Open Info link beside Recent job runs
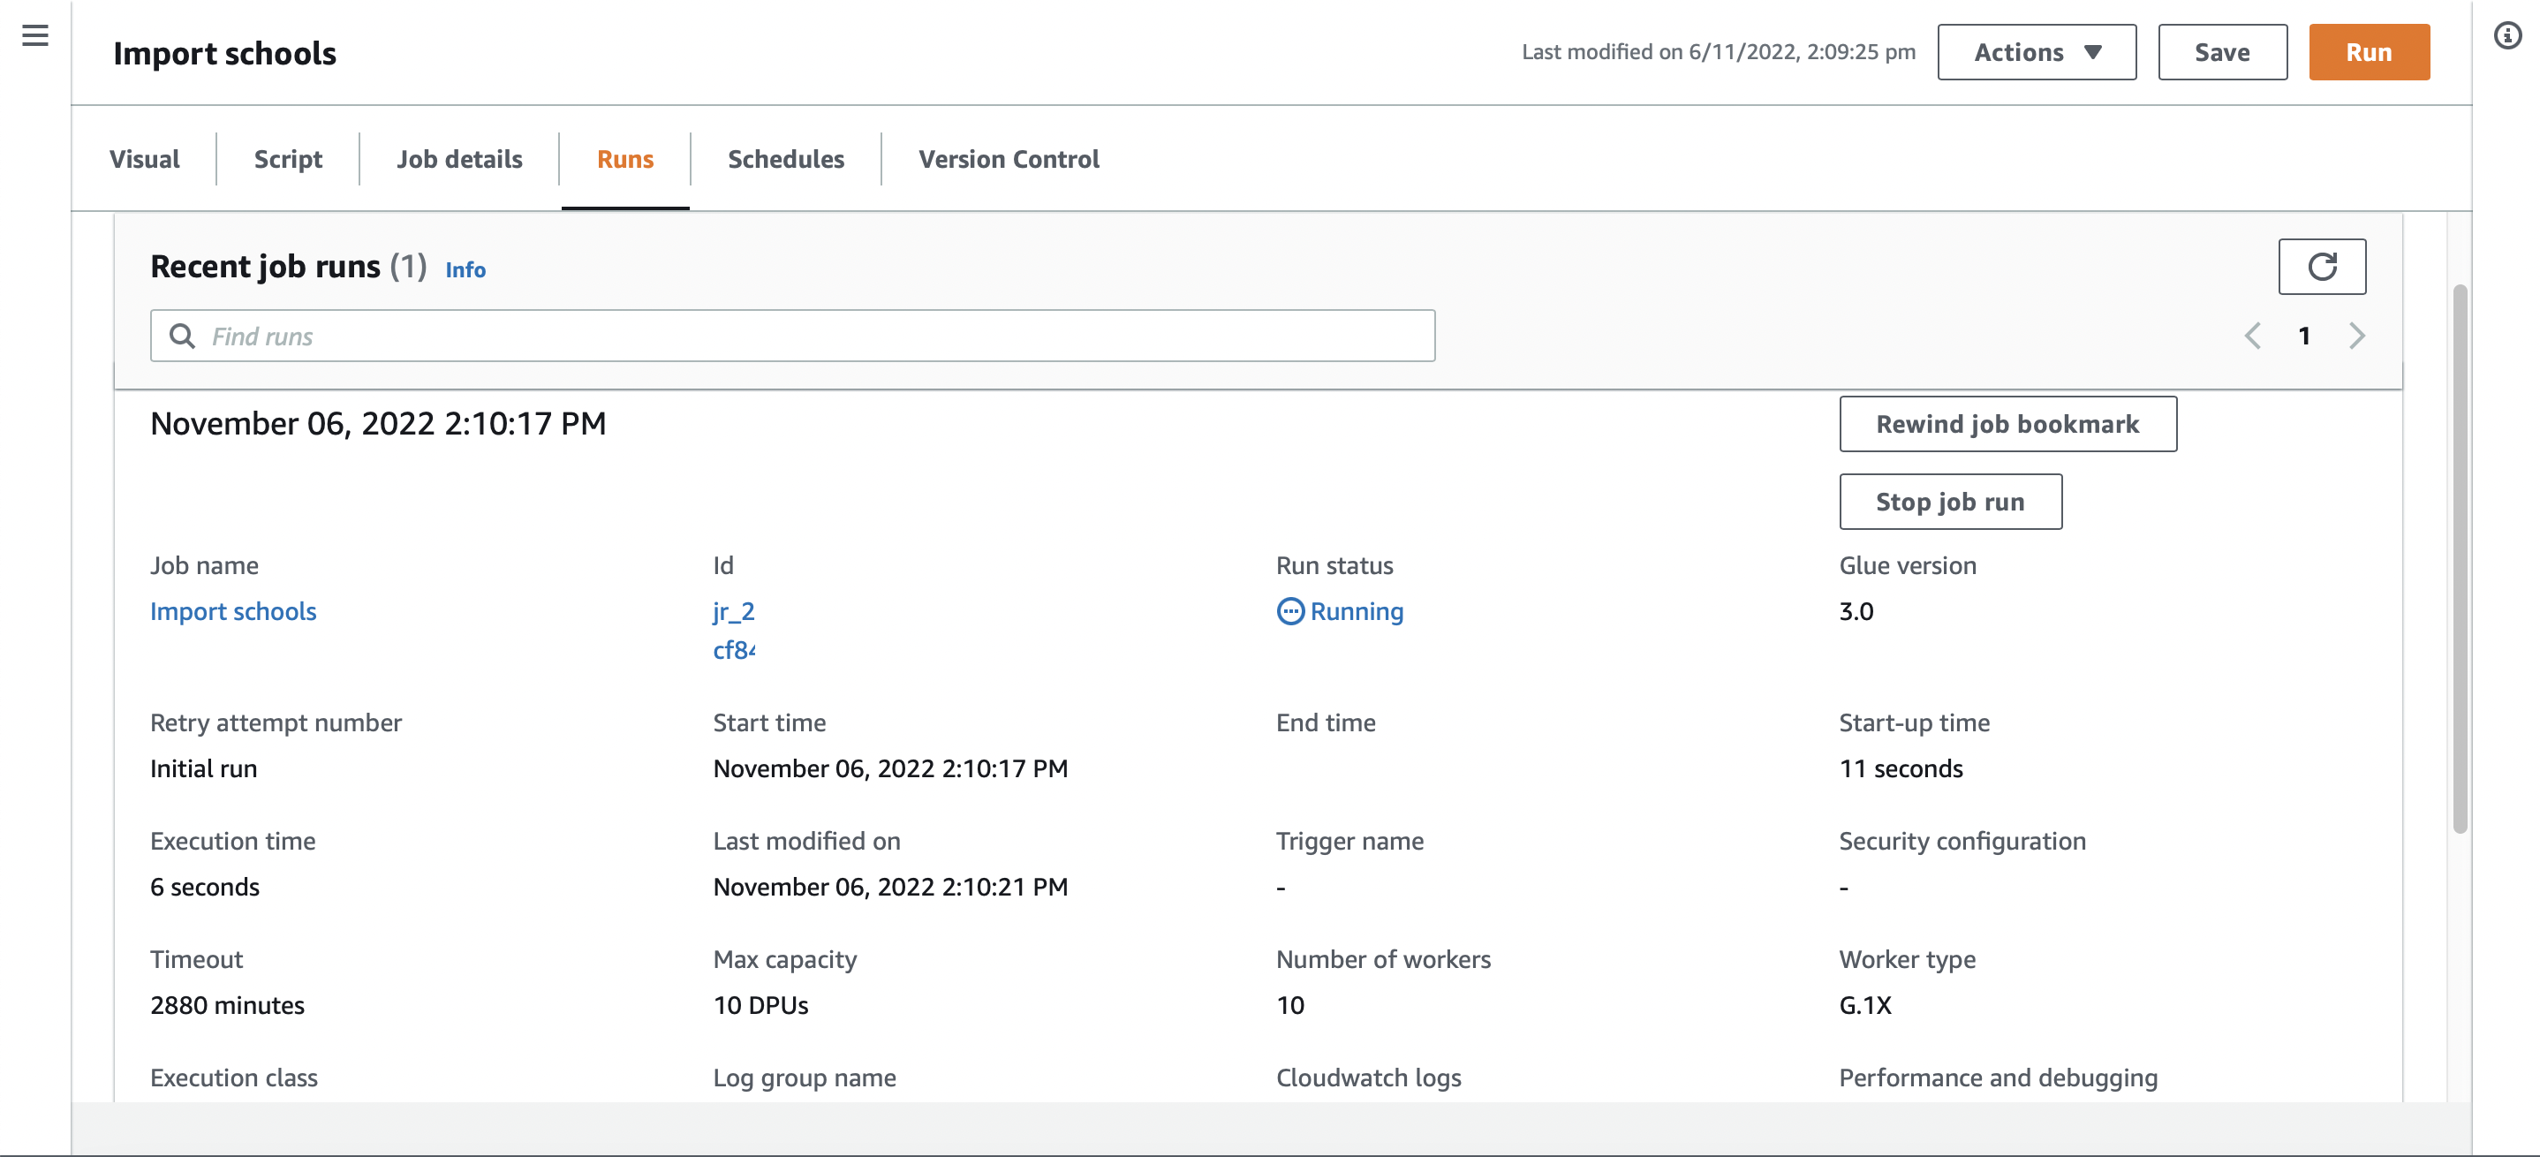 465,269
